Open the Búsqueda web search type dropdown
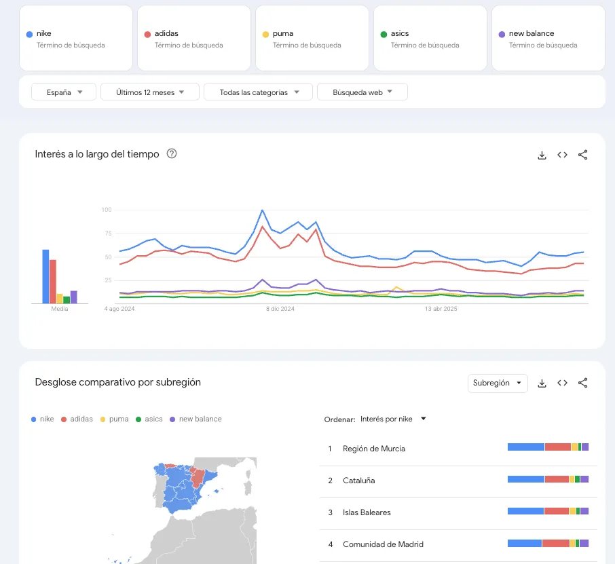The width and height of the screenshot is (615, 564). pos(362,92)
